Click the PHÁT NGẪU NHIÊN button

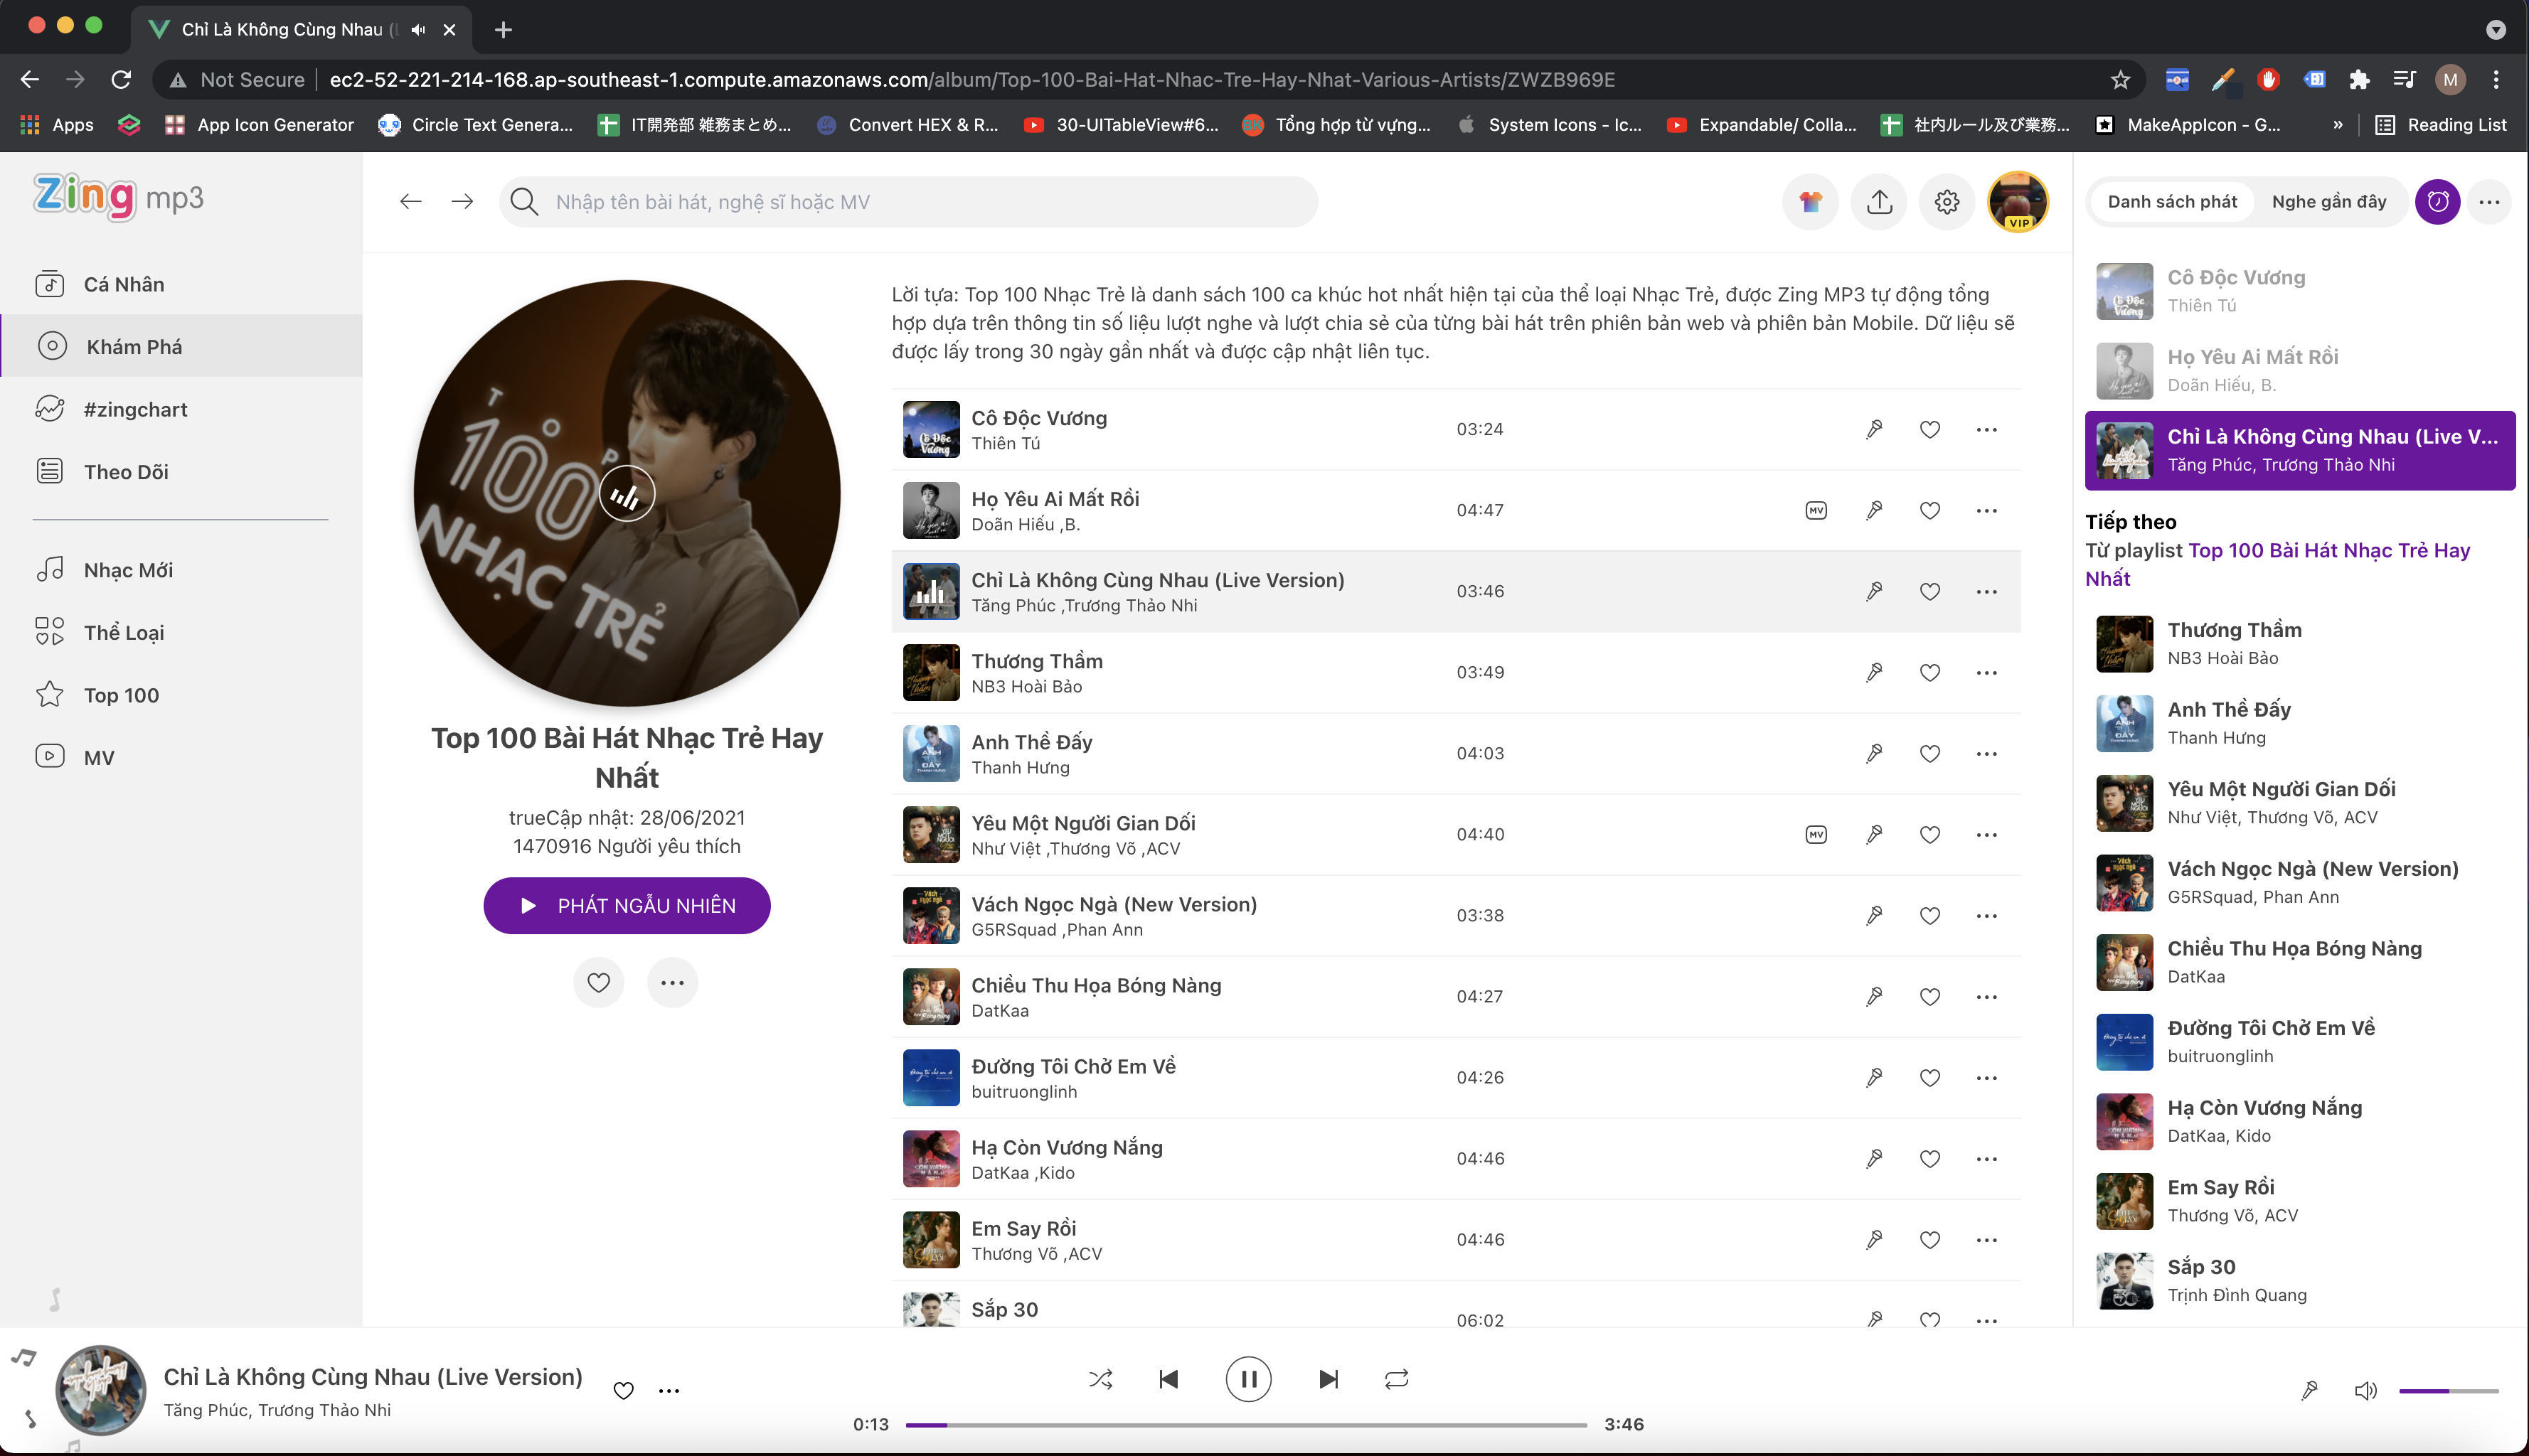click(x=627, y=905)
